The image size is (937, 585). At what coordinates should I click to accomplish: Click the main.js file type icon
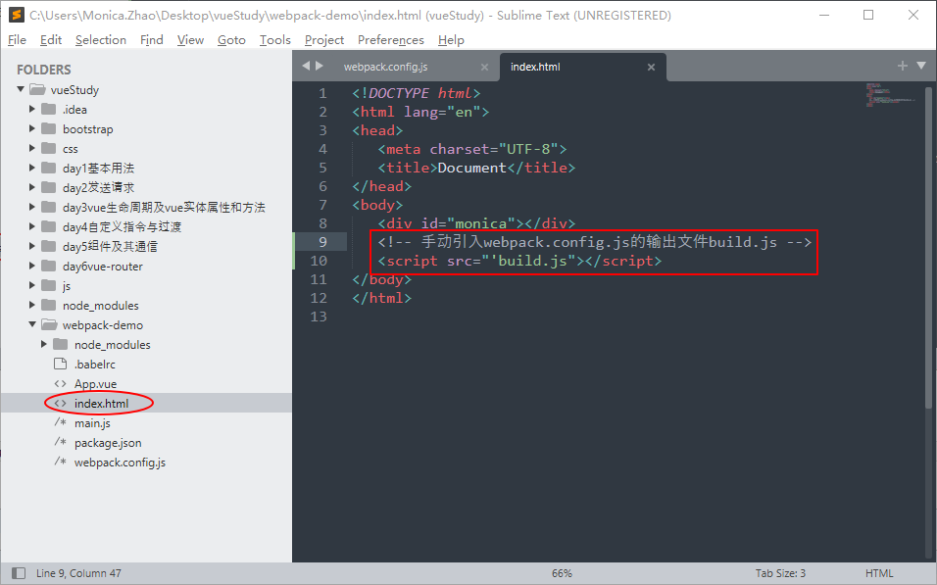coord(60,422)
